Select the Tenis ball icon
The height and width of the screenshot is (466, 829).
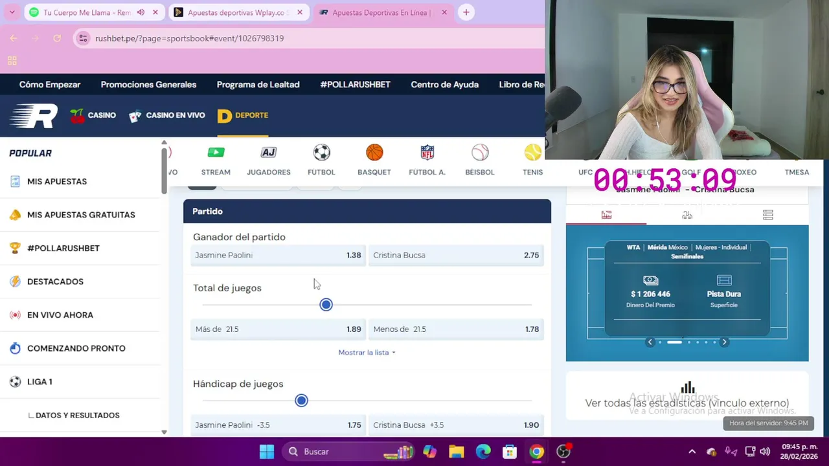point(532,161)
